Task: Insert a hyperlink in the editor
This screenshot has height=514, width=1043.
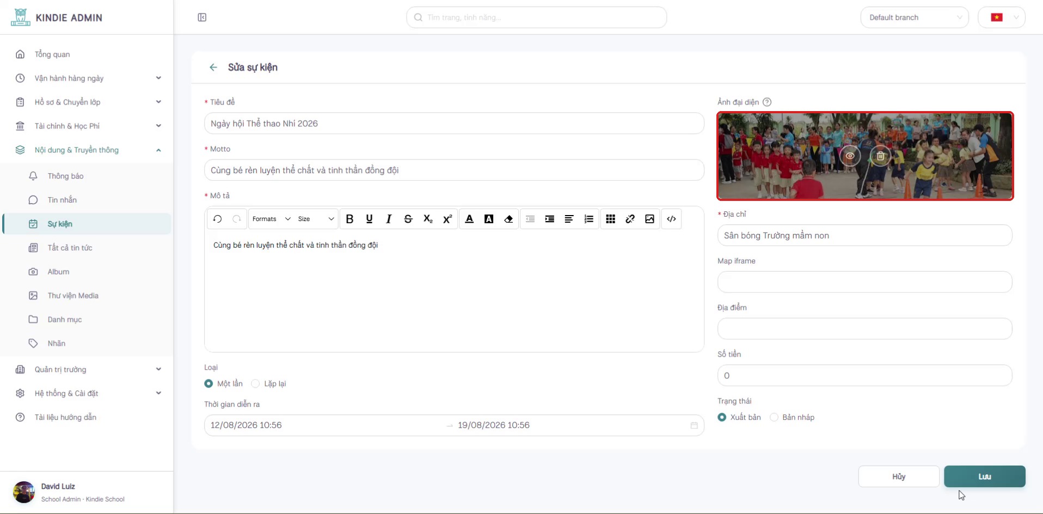Action: tap(630, 219)
